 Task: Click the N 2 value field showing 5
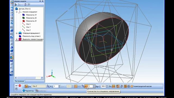click(x=91, y=86)
